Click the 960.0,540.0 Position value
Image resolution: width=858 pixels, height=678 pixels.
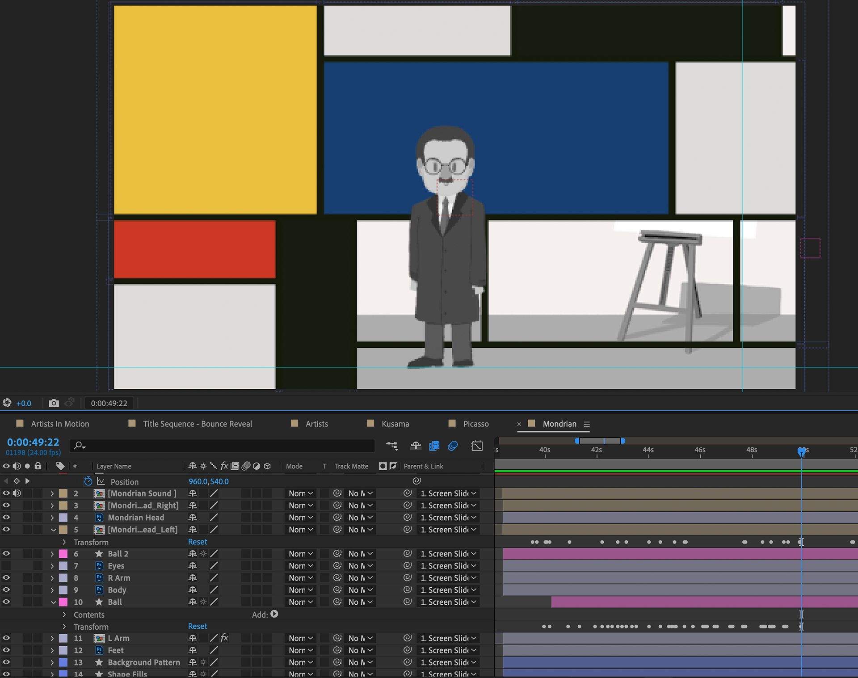[208, 481]
